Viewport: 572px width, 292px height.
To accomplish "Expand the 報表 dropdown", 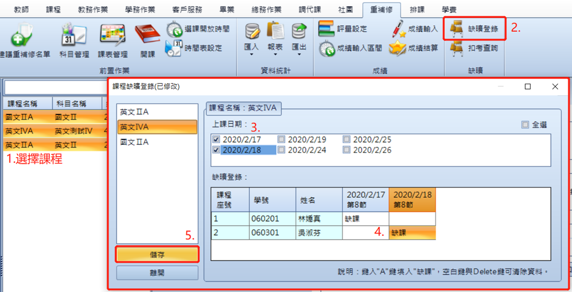I will [275, 41].
